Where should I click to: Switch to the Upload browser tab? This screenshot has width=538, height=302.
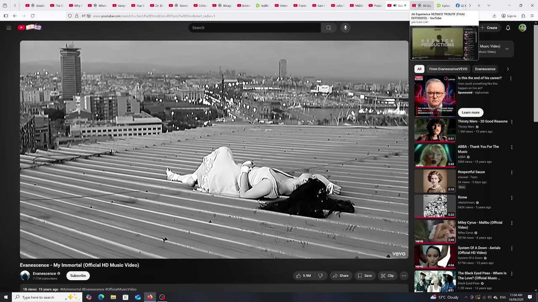click(x=443, y=5)
